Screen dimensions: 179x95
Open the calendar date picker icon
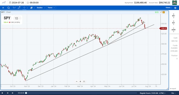pyautogui.click(x=10, y=3)
